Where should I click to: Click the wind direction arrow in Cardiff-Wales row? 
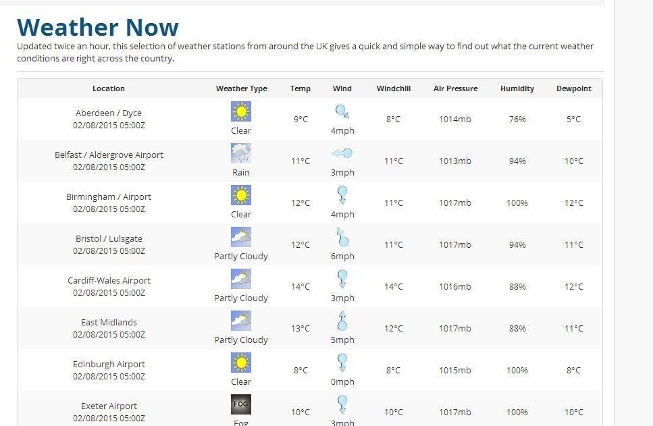(x=342, y=279)
